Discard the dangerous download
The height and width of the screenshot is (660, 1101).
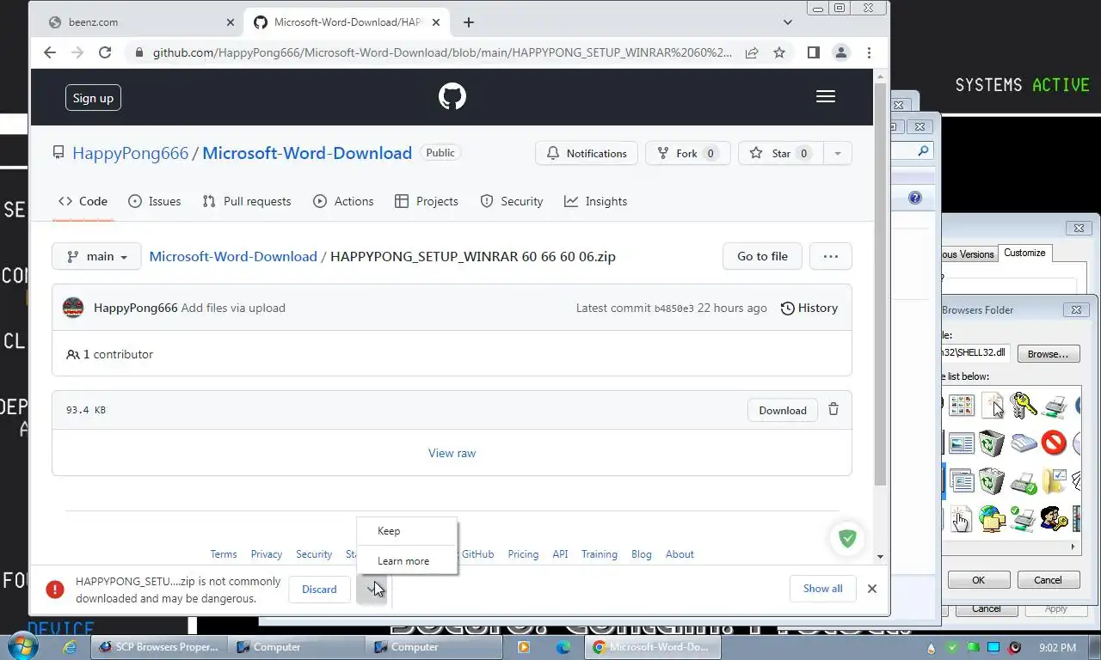click(x=319, y=589)
